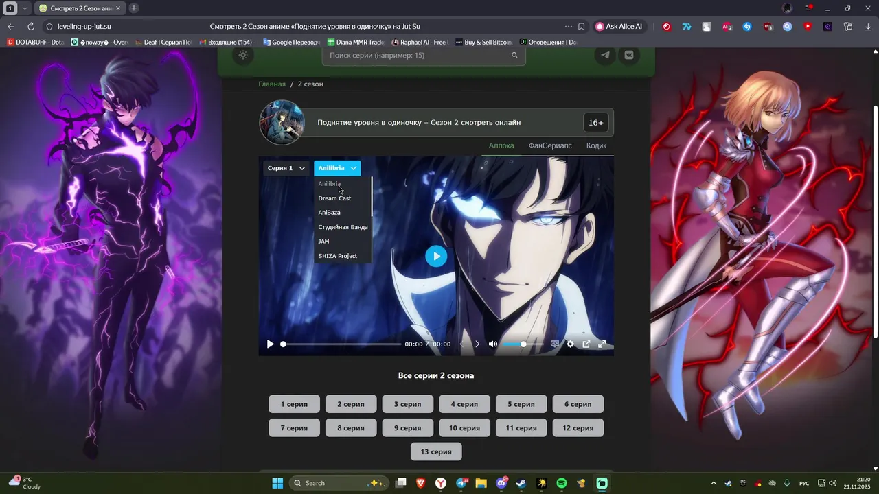This screenshot has height=494, width=879.
Task: Open the 7 серия episode button
Action: point(294,427)
